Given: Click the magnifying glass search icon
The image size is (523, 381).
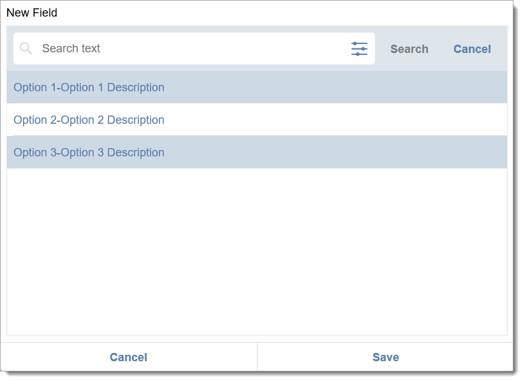Looking at the screenshot, I should tap(26, 49).
